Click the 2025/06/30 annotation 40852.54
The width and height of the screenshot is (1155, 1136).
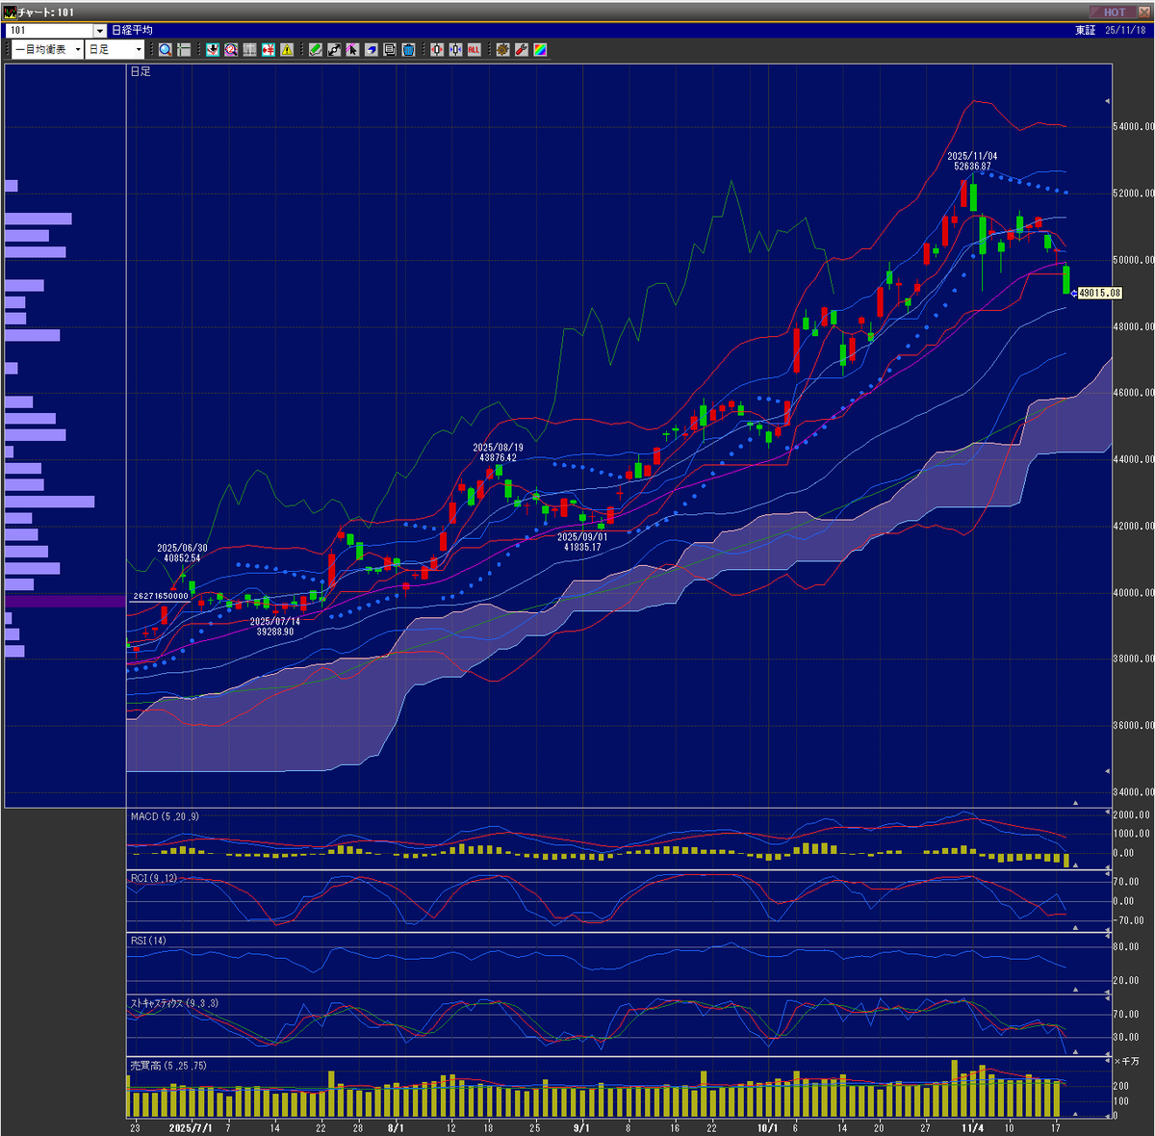[x=182, y=553]
